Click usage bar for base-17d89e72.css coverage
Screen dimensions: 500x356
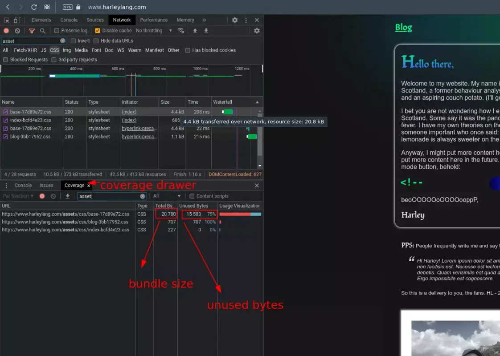[240, 214]
